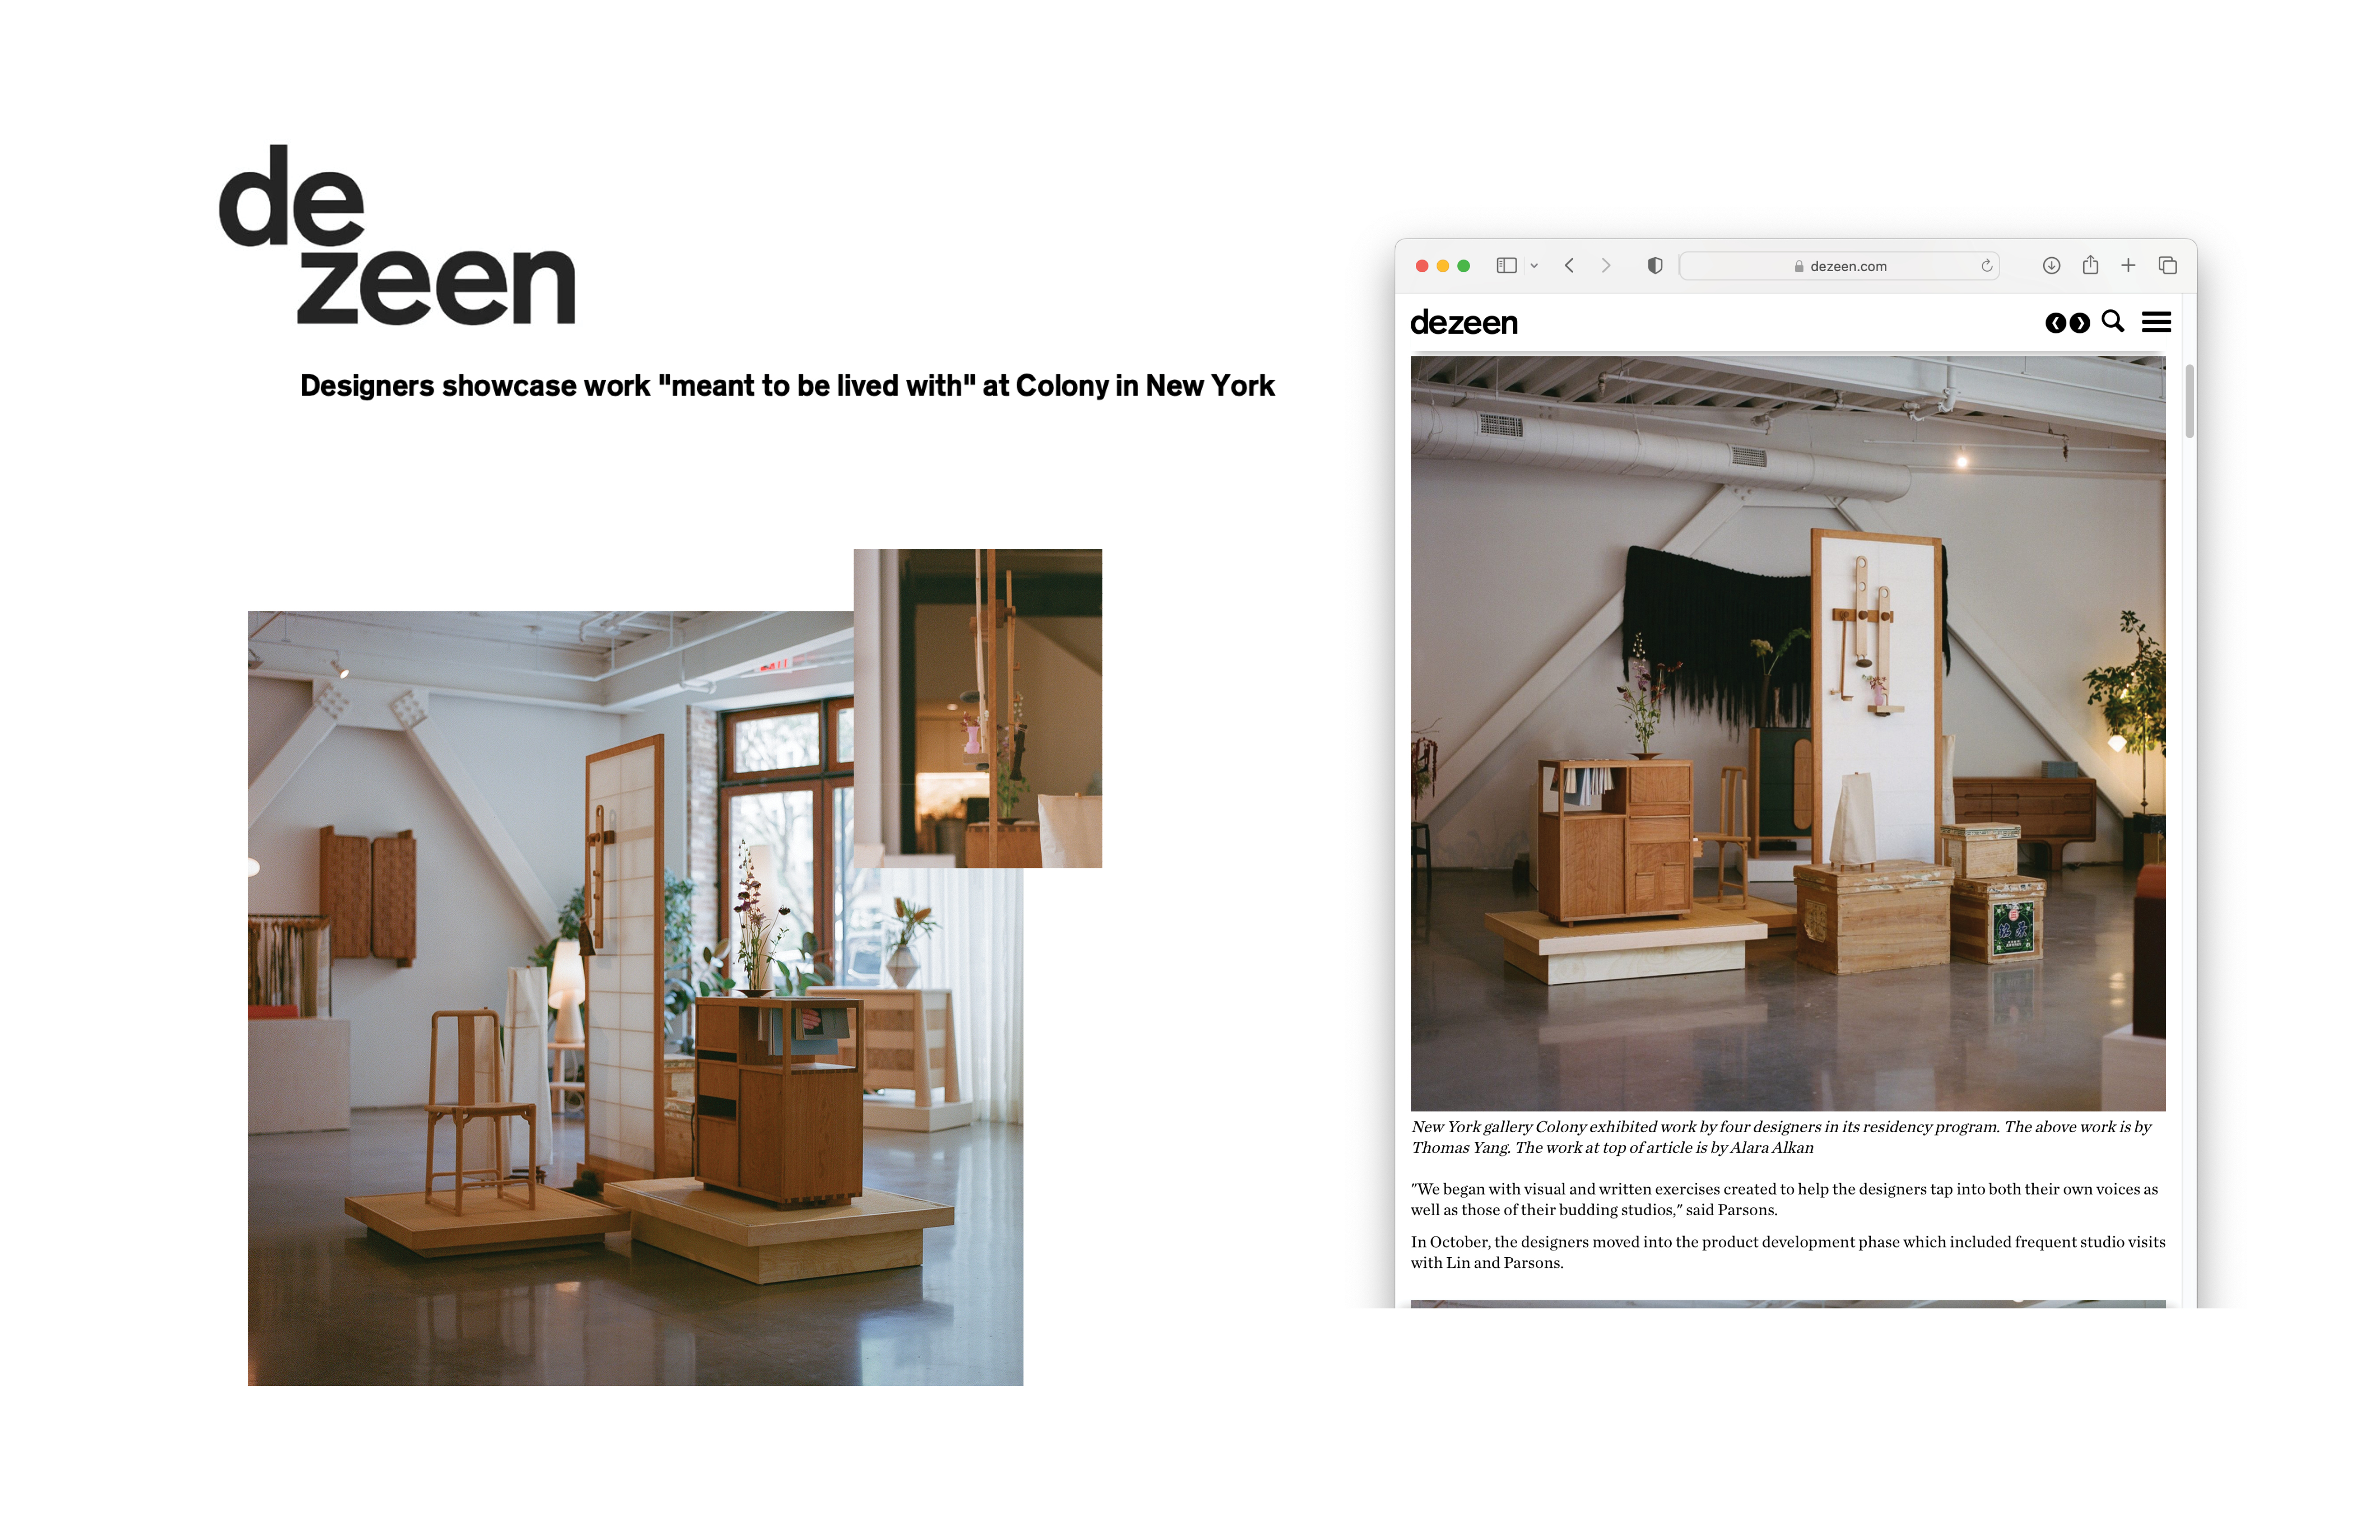Viewport: 2380px width, 1540px height.
Task: Show downloads with the download icon
Action: pos(2051,265)
